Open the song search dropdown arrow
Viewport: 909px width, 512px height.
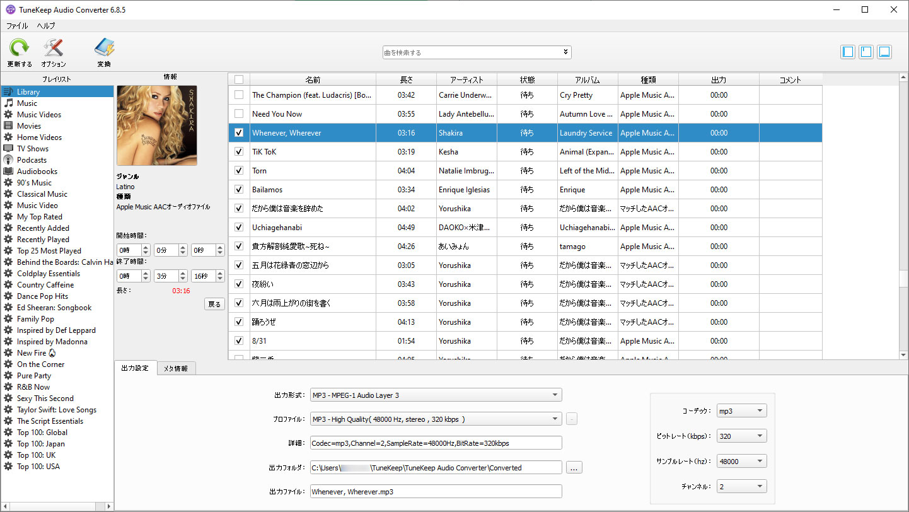565,52
